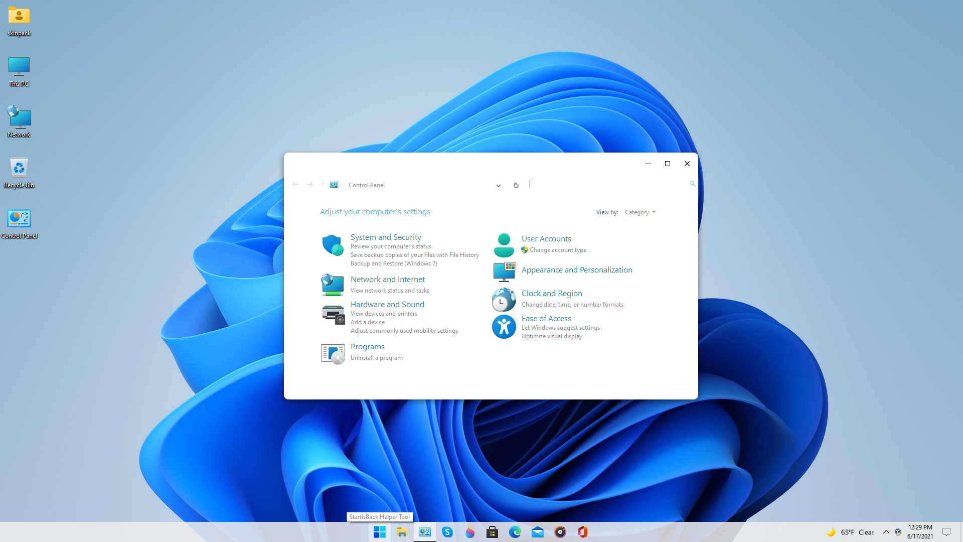This screenshot has width=963, height=542.
Task: Open Appearance and Personalization settings
Action: click(577, 269)
